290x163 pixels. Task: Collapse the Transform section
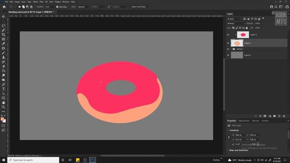pos(227,130)
